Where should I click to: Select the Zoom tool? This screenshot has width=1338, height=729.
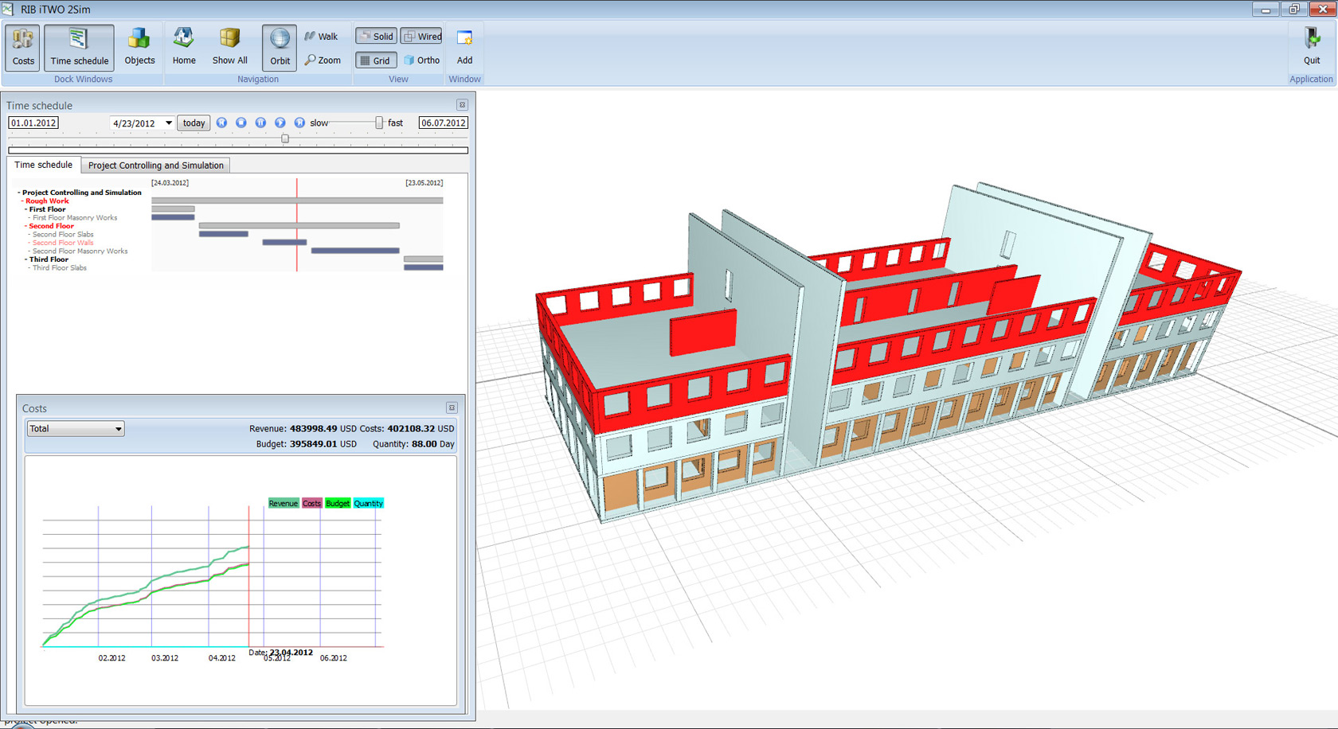coord(323,60)
